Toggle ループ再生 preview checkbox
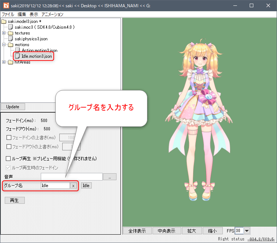Screen dimensions: 277x243 (8, 158)
